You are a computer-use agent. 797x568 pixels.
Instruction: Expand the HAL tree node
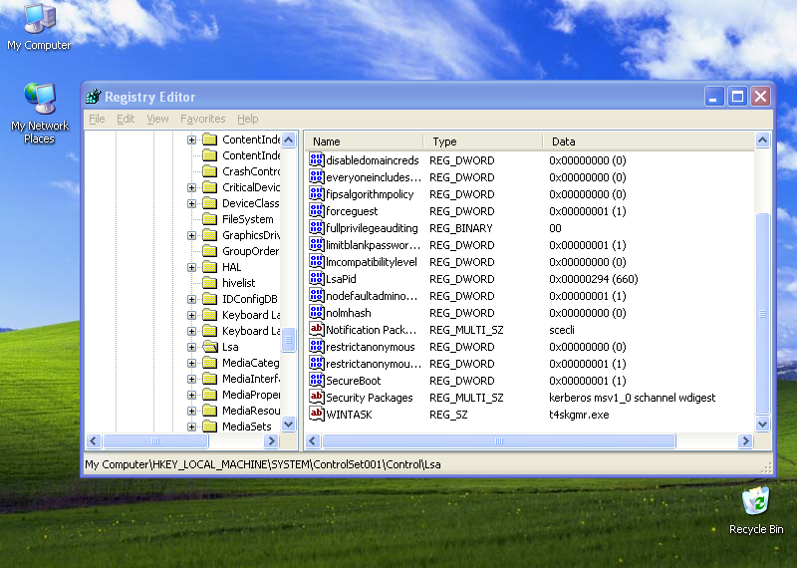(x=191, y=267)
